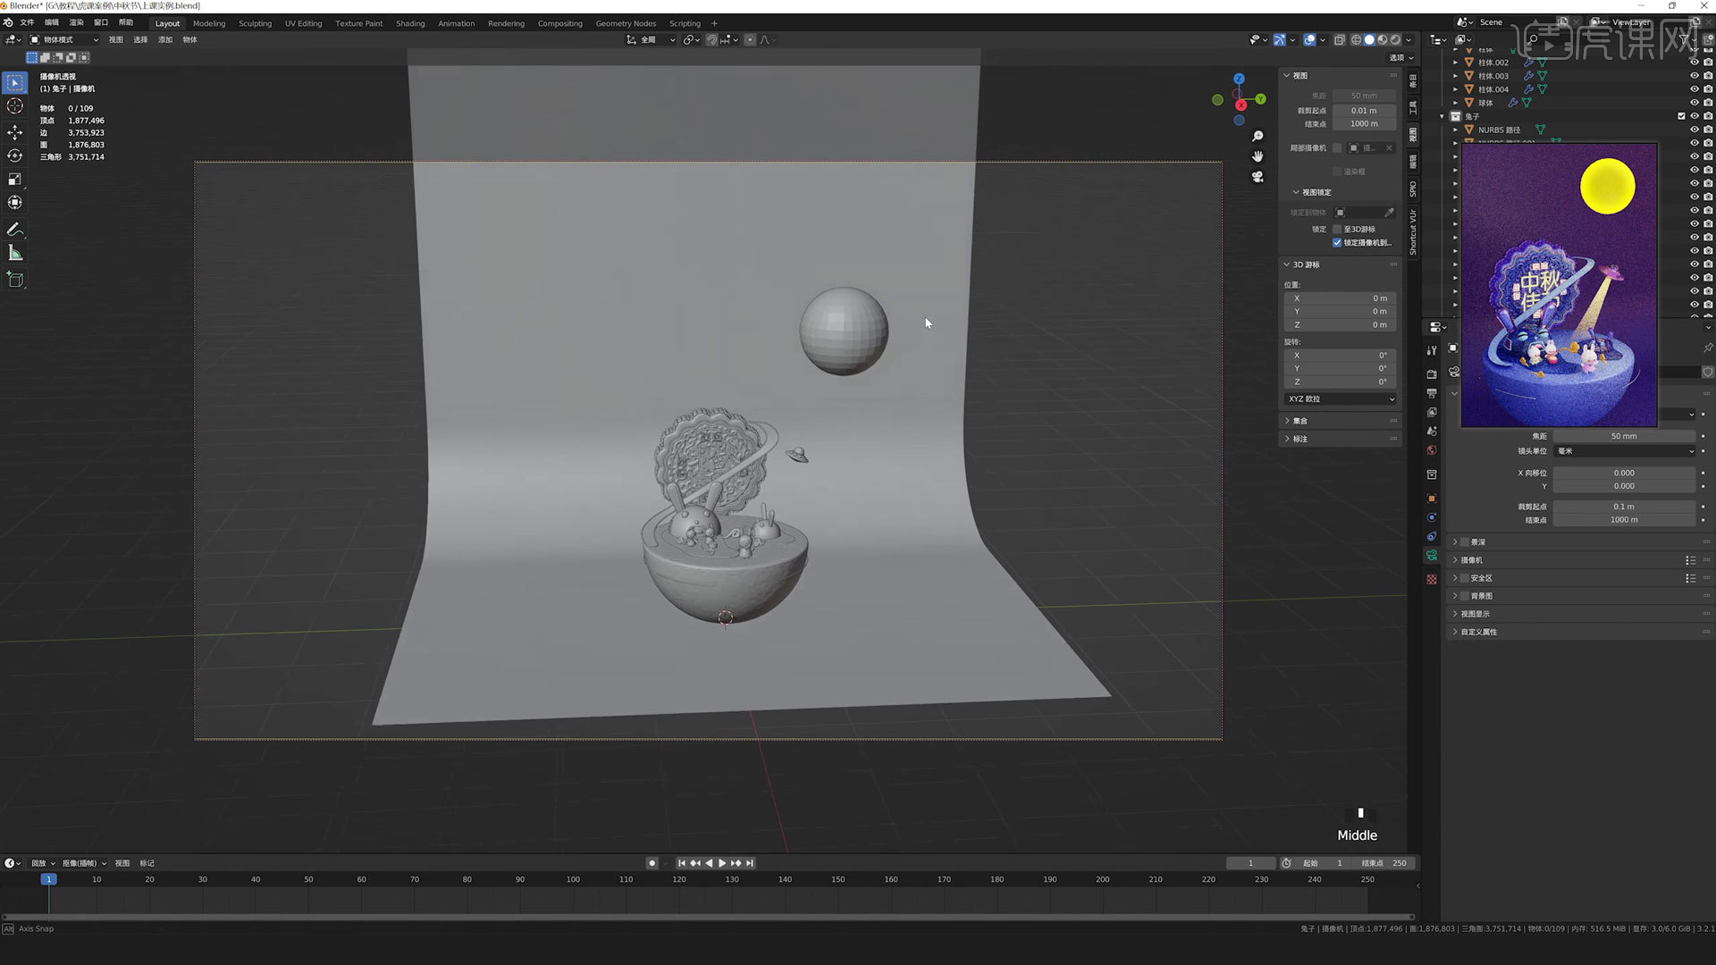The image size is (1716, 965).
Task: Open the Render properties tab icon
Action: 1432,374
